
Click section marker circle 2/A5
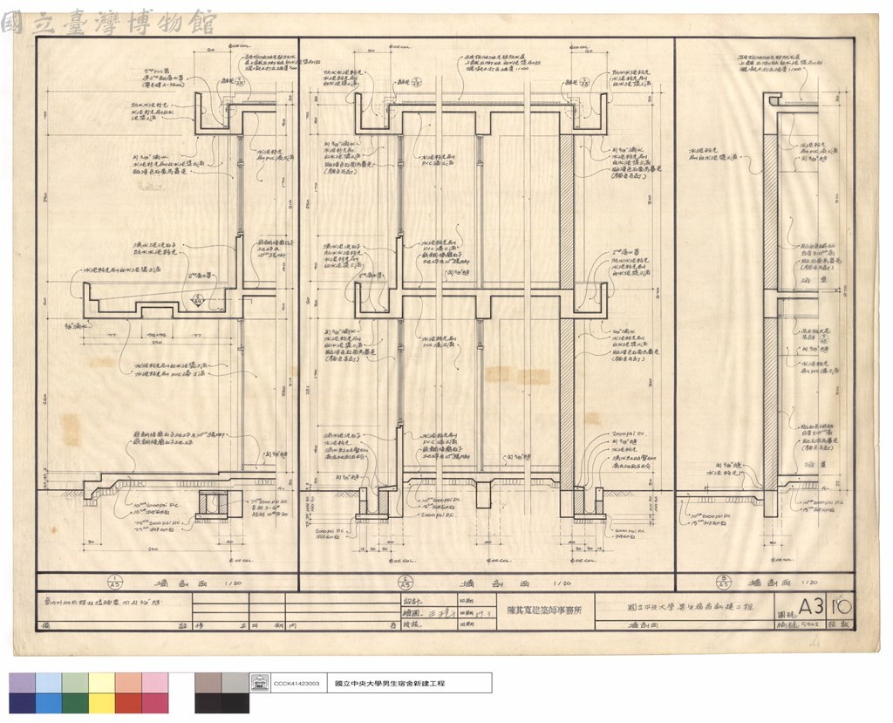[405, 583]
